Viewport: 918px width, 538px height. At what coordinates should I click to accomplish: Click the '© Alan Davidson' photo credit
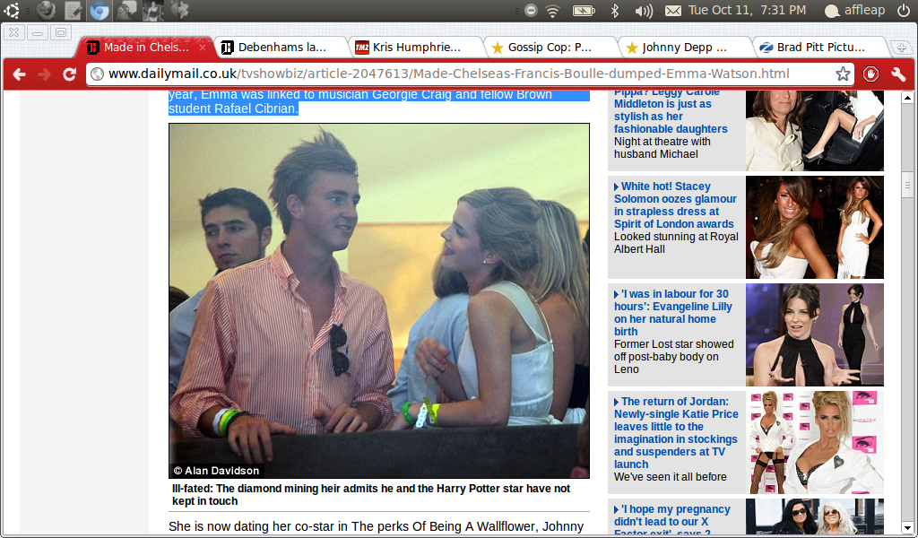click(x=217, y=471)
